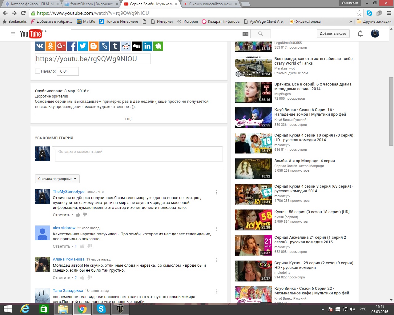Viewport: 394px width, 315px height.
Task: Open the Skype extension in Chrome toolbar
Action: [x=369, y=13]
